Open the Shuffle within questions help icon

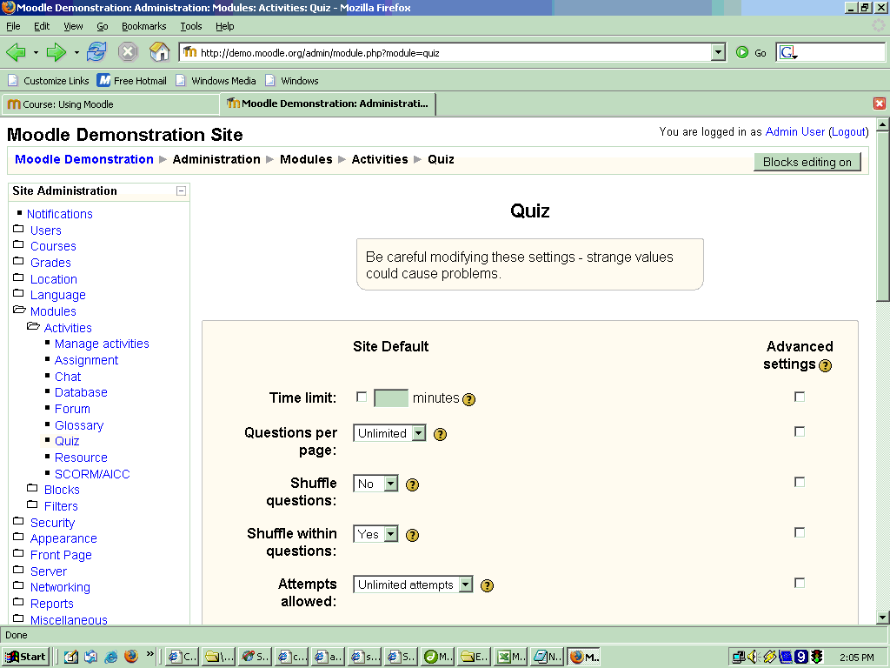coord(413,535)
